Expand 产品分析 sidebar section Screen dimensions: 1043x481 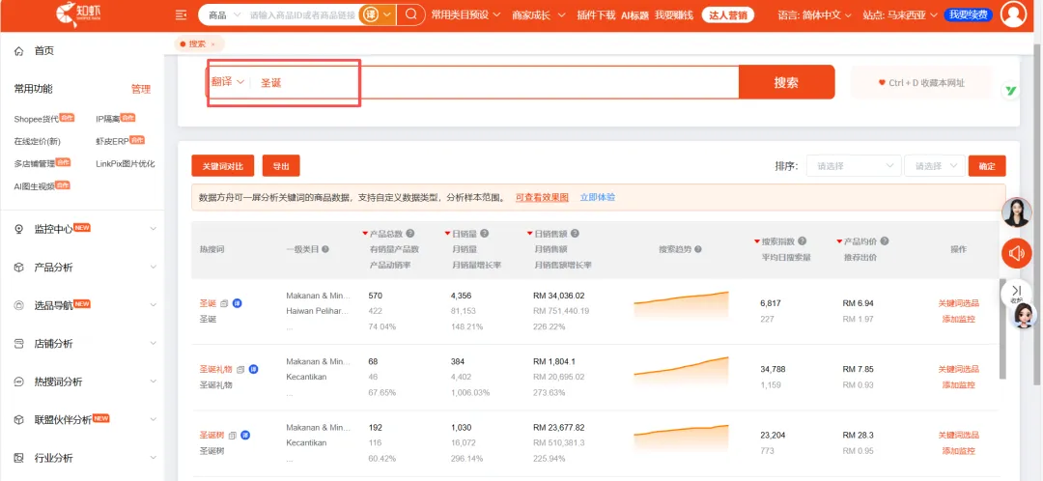click(86, 268)
